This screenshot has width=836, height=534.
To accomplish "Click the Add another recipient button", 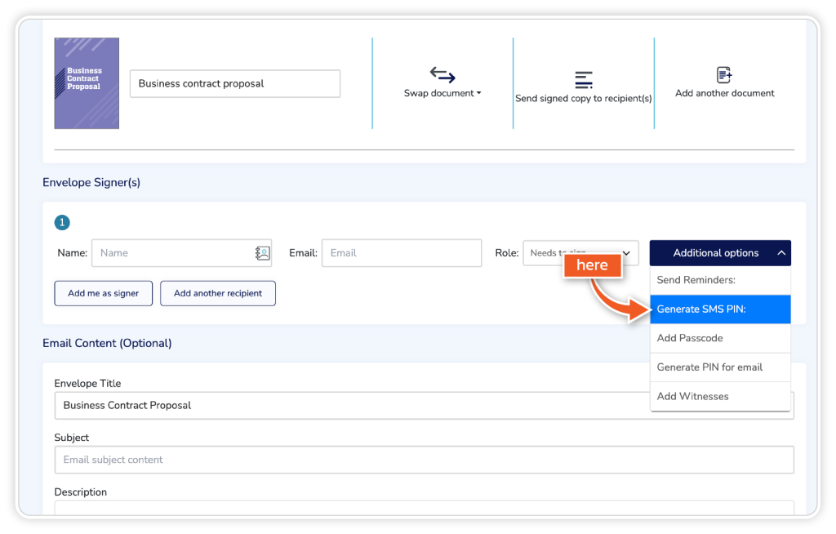I will coord(218,293).
